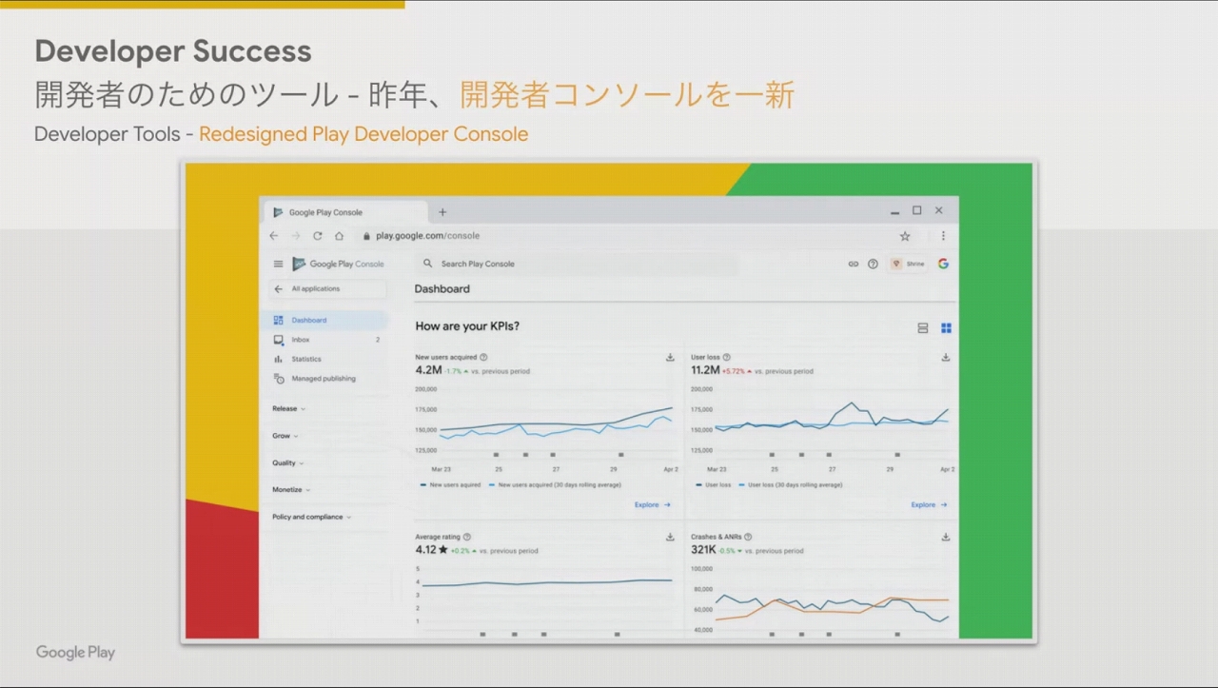Screen dimensions: 1218x688
Task: Open the Google account icon
Action: [943, 264]
